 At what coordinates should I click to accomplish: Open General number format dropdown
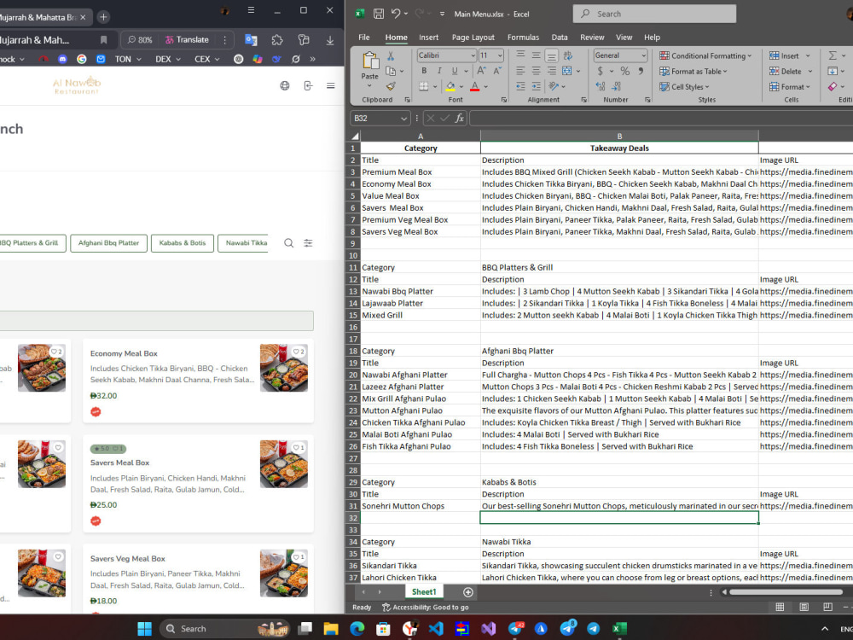(x=643, y=55)
